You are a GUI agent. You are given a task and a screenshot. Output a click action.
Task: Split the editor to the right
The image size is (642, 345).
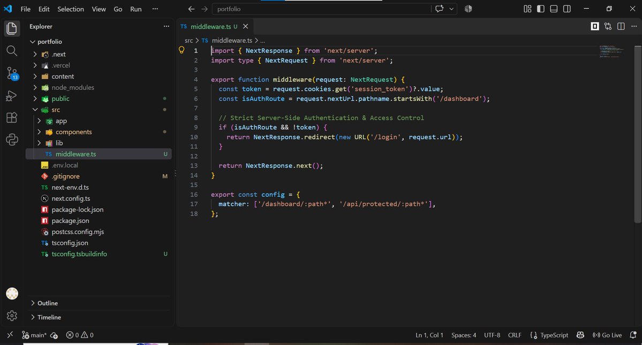[621, 26]
